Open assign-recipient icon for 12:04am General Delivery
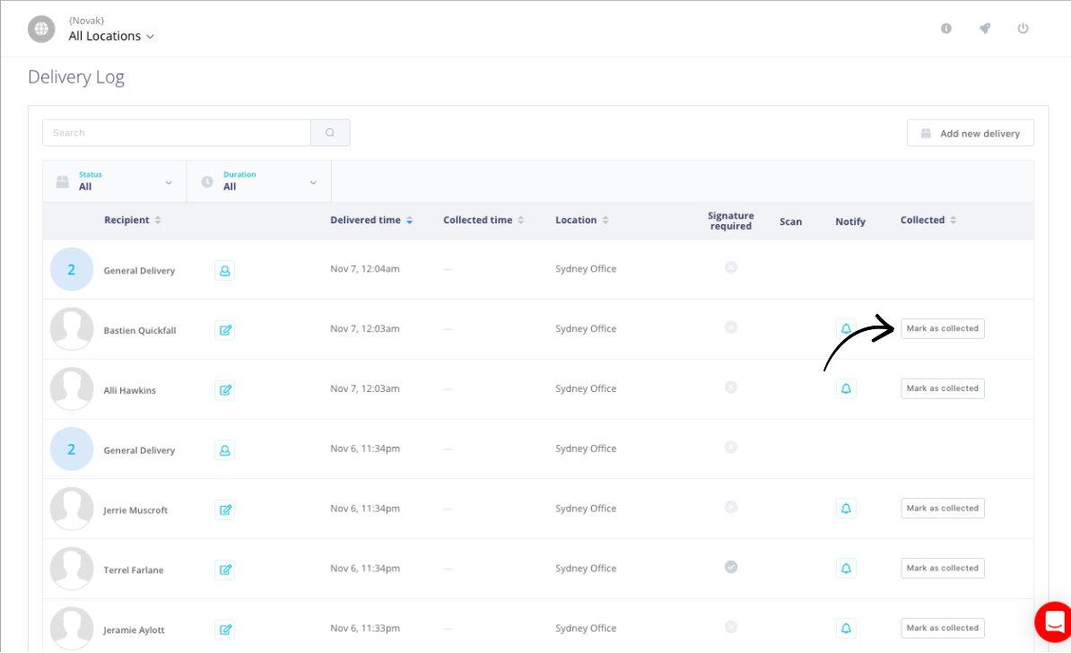Image resolution: width=1071 pixels, height=653 pixels. (x=225, y=271)
